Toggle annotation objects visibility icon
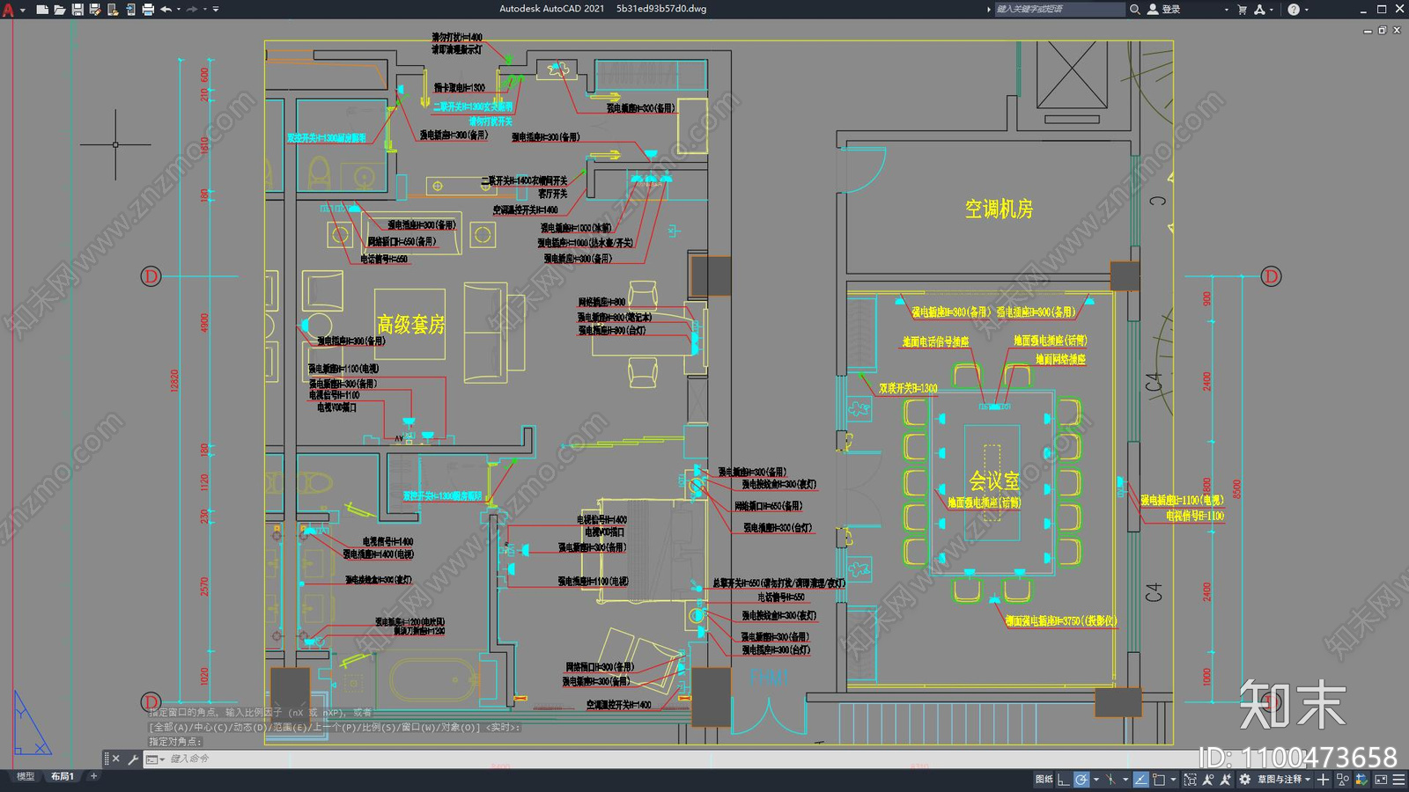The image size is (1409, 792). click(x=1207, y=779)
